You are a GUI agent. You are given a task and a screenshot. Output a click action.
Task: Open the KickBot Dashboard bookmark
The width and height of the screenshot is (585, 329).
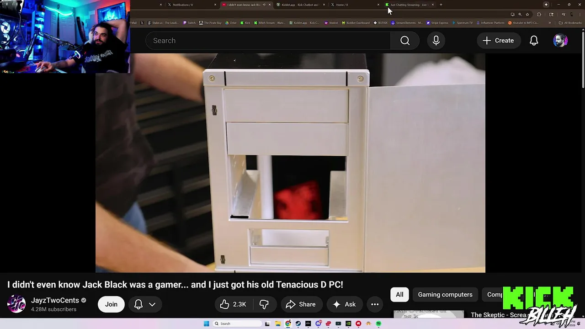pyautogui.click(x=356, y=23)
